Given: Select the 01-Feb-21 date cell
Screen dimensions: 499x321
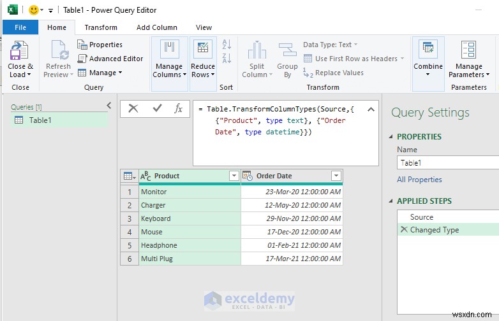Looking at the screenshot, I should pos(292,245).
